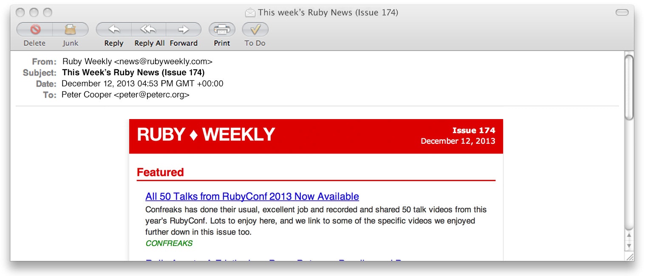Click the Date field of the email
The height and width of the screenshot is (276, 645).
[x=143, y=83]
